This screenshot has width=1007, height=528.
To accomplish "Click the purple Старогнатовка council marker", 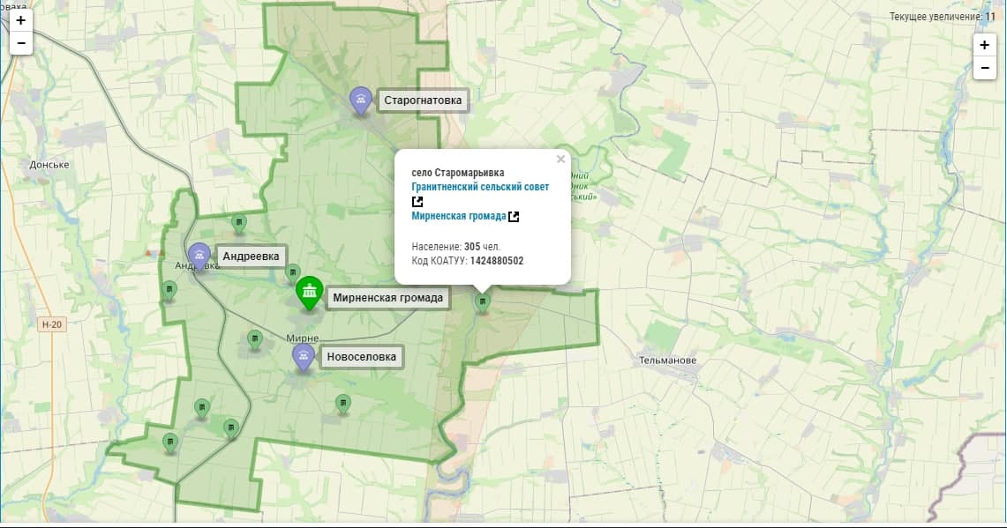I will [x=360, y=100].
